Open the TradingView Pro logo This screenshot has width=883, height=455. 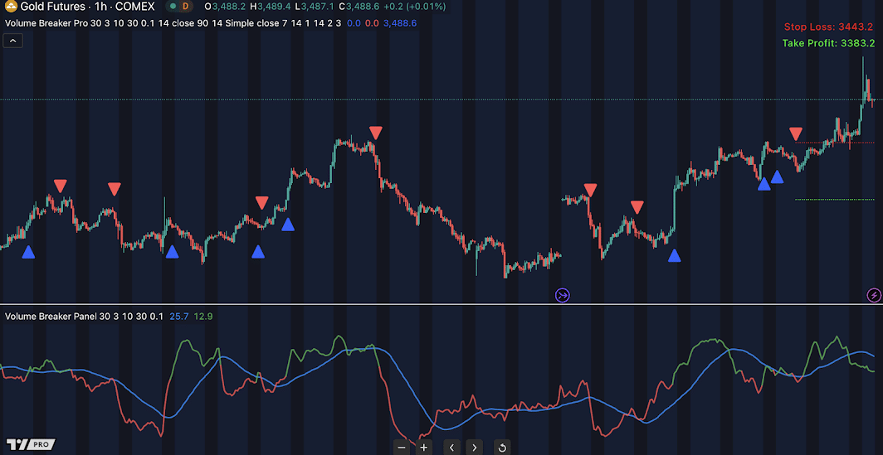[x=31, y=444]
